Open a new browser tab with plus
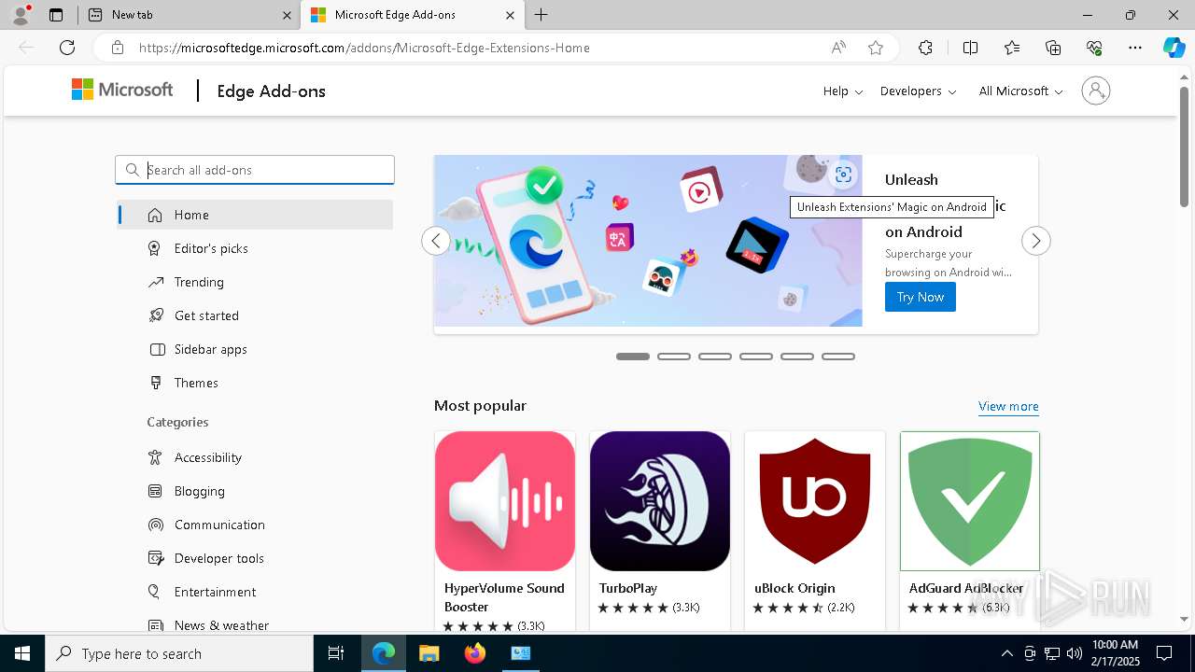Screen dimensions: 1195x672 pyautogui.click(x=541, y=15)
